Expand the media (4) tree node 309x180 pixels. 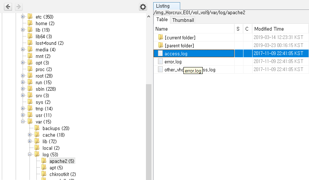click(x=23, y=49)
